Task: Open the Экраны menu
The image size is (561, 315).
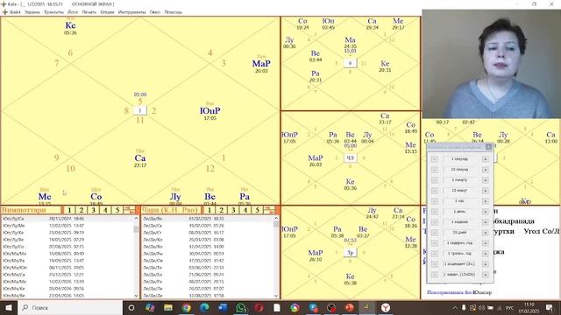Action: (x=32, y=12)
